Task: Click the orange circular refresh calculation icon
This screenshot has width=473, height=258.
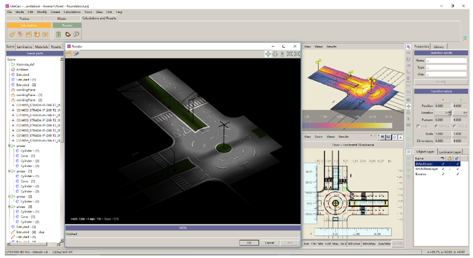Action: (37, 34)
